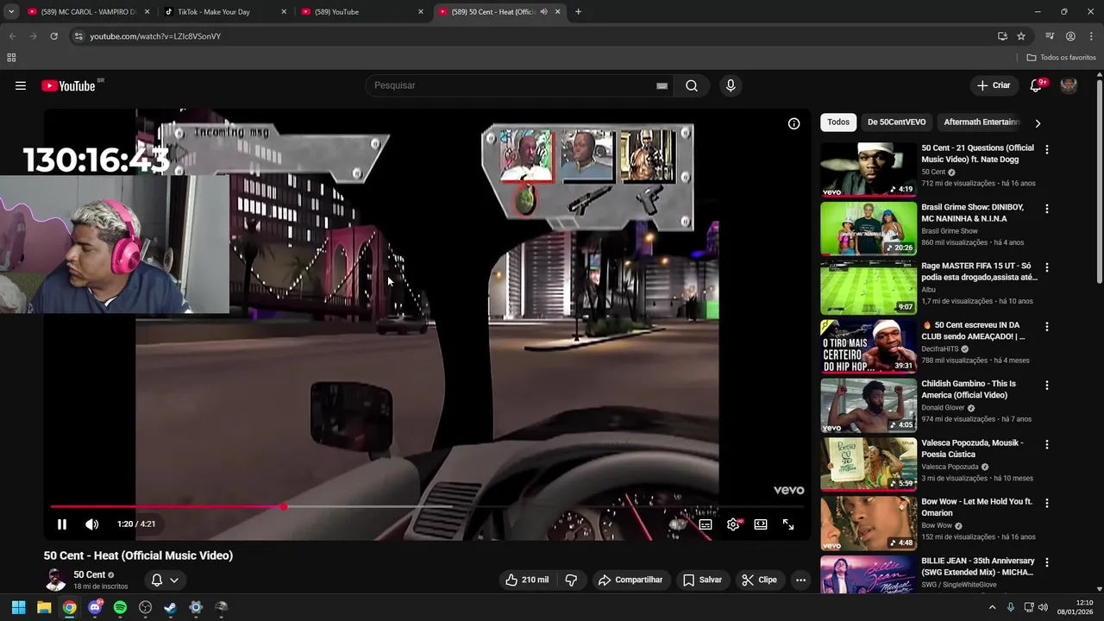Click the search magnifier button
Image resolution: width=1104 pixels, height=621 pixels.
click(692, 85)
